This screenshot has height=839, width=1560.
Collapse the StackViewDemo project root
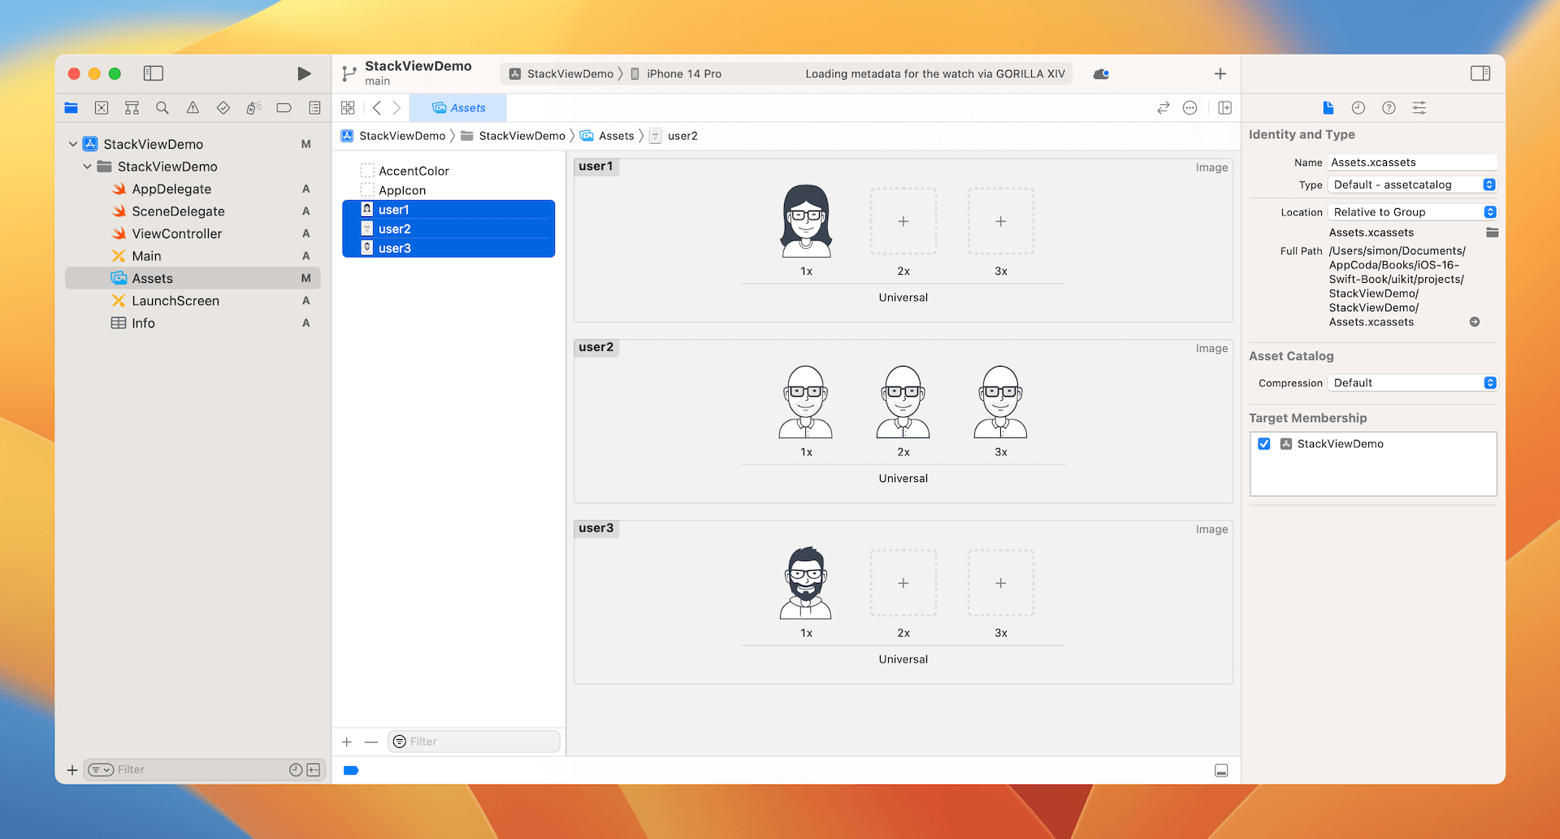[73, 144]
